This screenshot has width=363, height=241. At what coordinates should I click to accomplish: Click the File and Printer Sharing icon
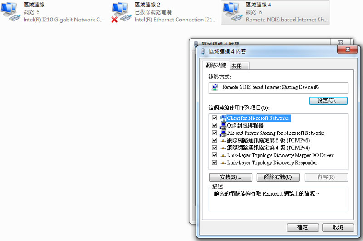click(x=223, y=133)
